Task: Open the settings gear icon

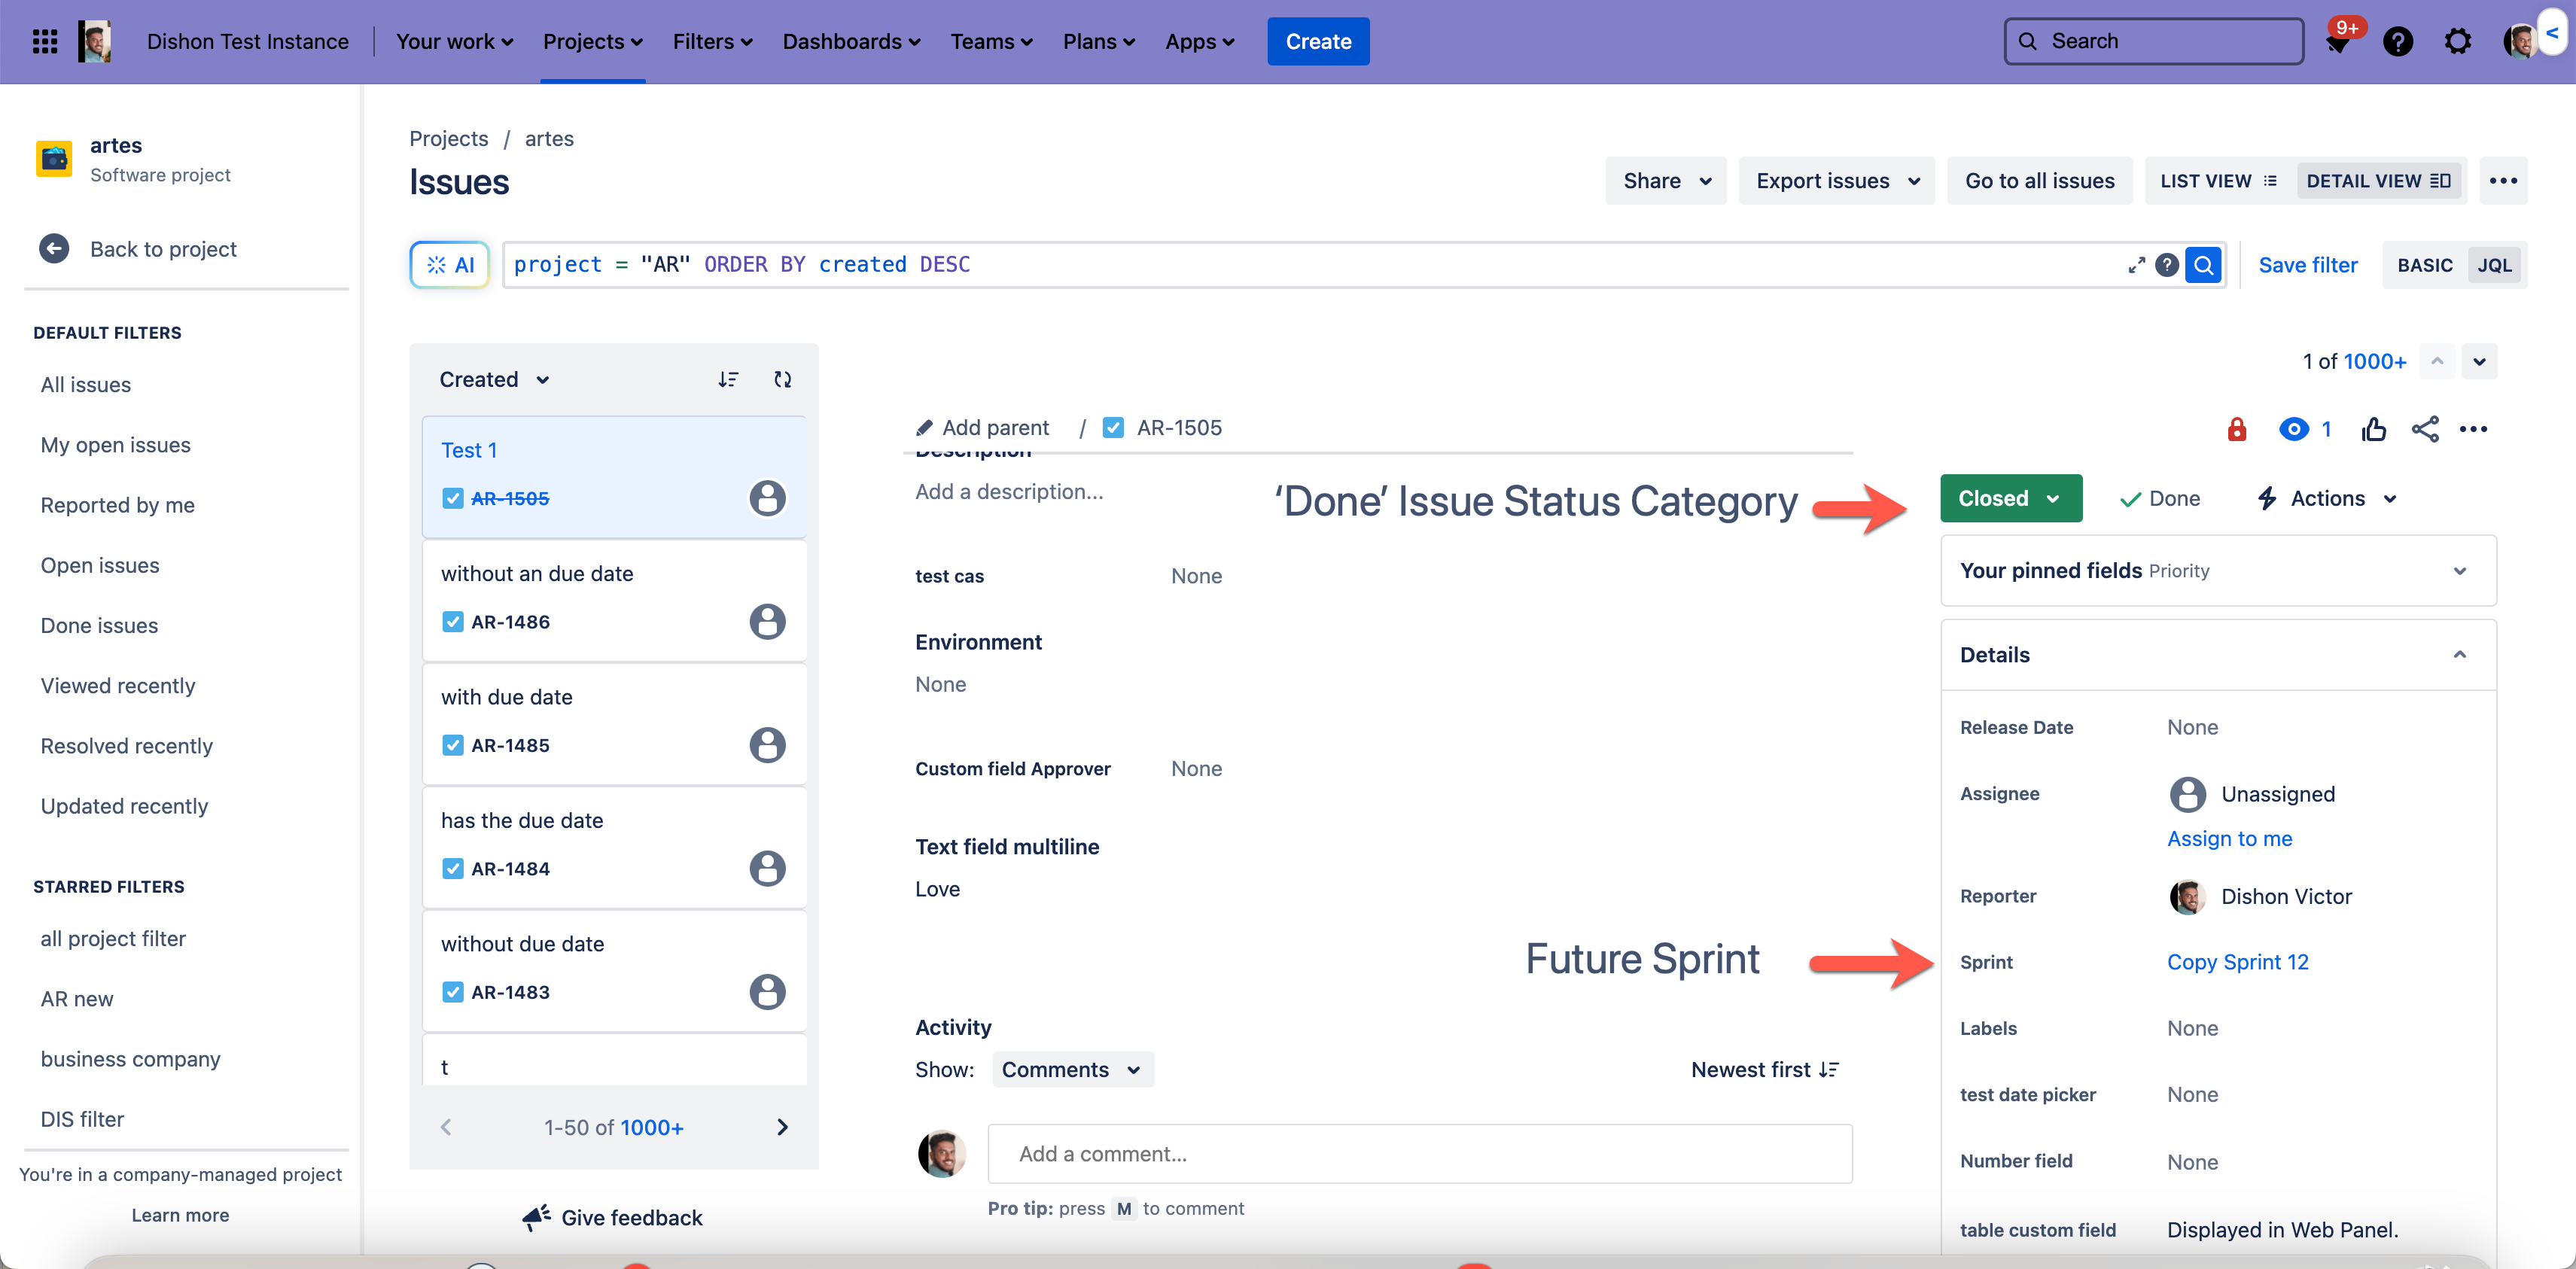Action: (2457, 41)
